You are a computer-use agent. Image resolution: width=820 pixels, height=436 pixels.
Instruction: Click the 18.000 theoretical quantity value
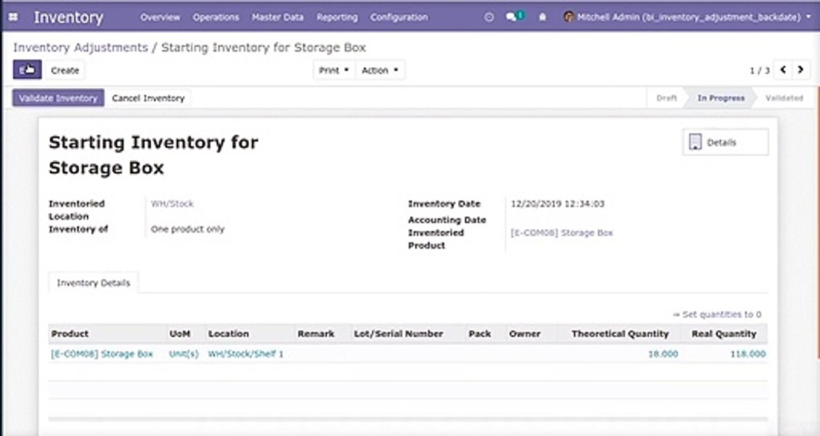[663, 354]
